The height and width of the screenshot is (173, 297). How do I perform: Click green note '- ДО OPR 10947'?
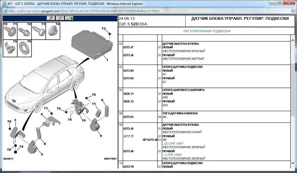173,143
